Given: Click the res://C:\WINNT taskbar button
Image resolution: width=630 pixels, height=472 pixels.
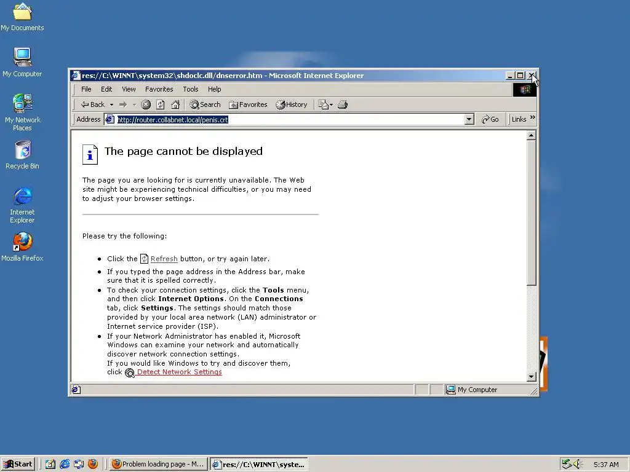Looking at the screenshot, I should (259, 465).
